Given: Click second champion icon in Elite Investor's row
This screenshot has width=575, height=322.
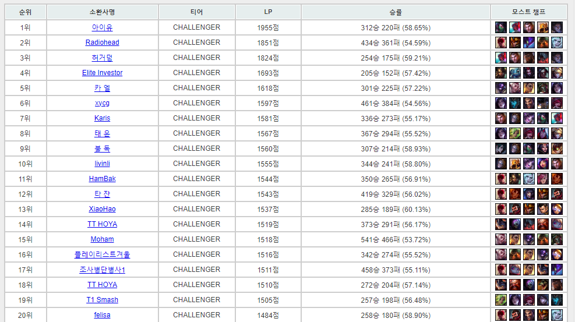Looking at the screenshot, I should [x=515, y=73].
